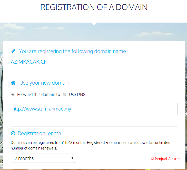
Task: Open the 12 months registration length dropdown
Action: coord(43,158)
